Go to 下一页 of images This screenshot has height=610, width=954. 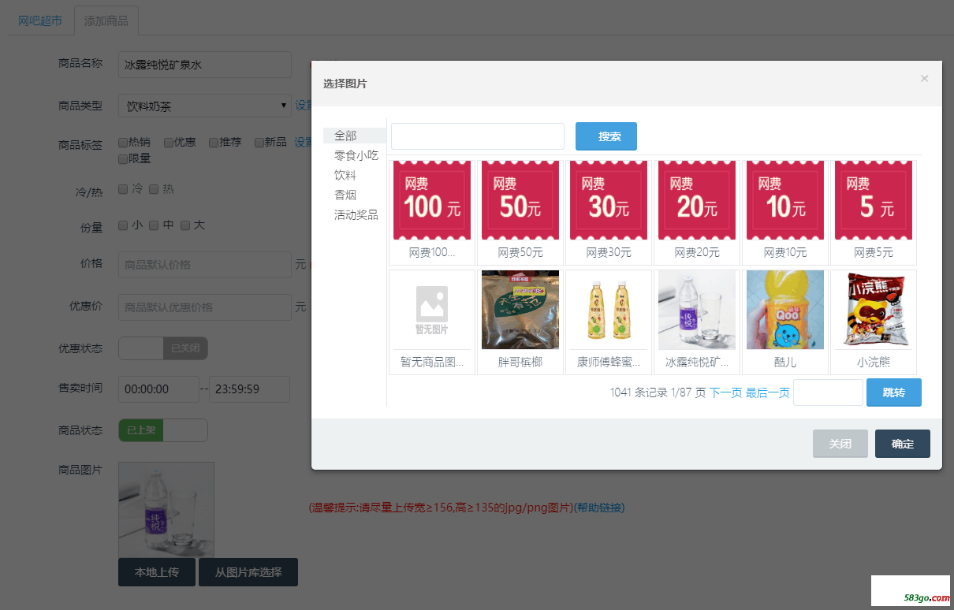pos(725,392)
